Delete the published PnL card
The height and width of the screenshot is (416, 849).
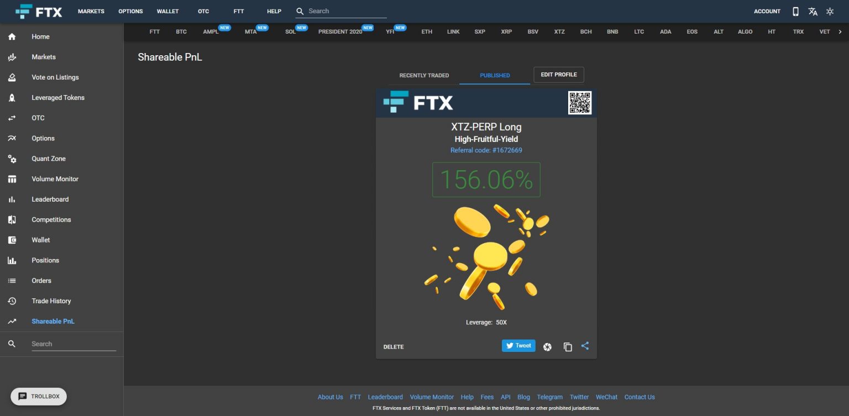pyautogui.click(x=394, y=347)
